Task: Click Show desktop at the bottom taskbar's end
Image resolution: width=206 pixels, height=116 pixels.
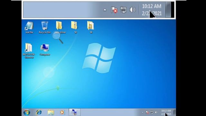Action: click(x=174, y=112)
